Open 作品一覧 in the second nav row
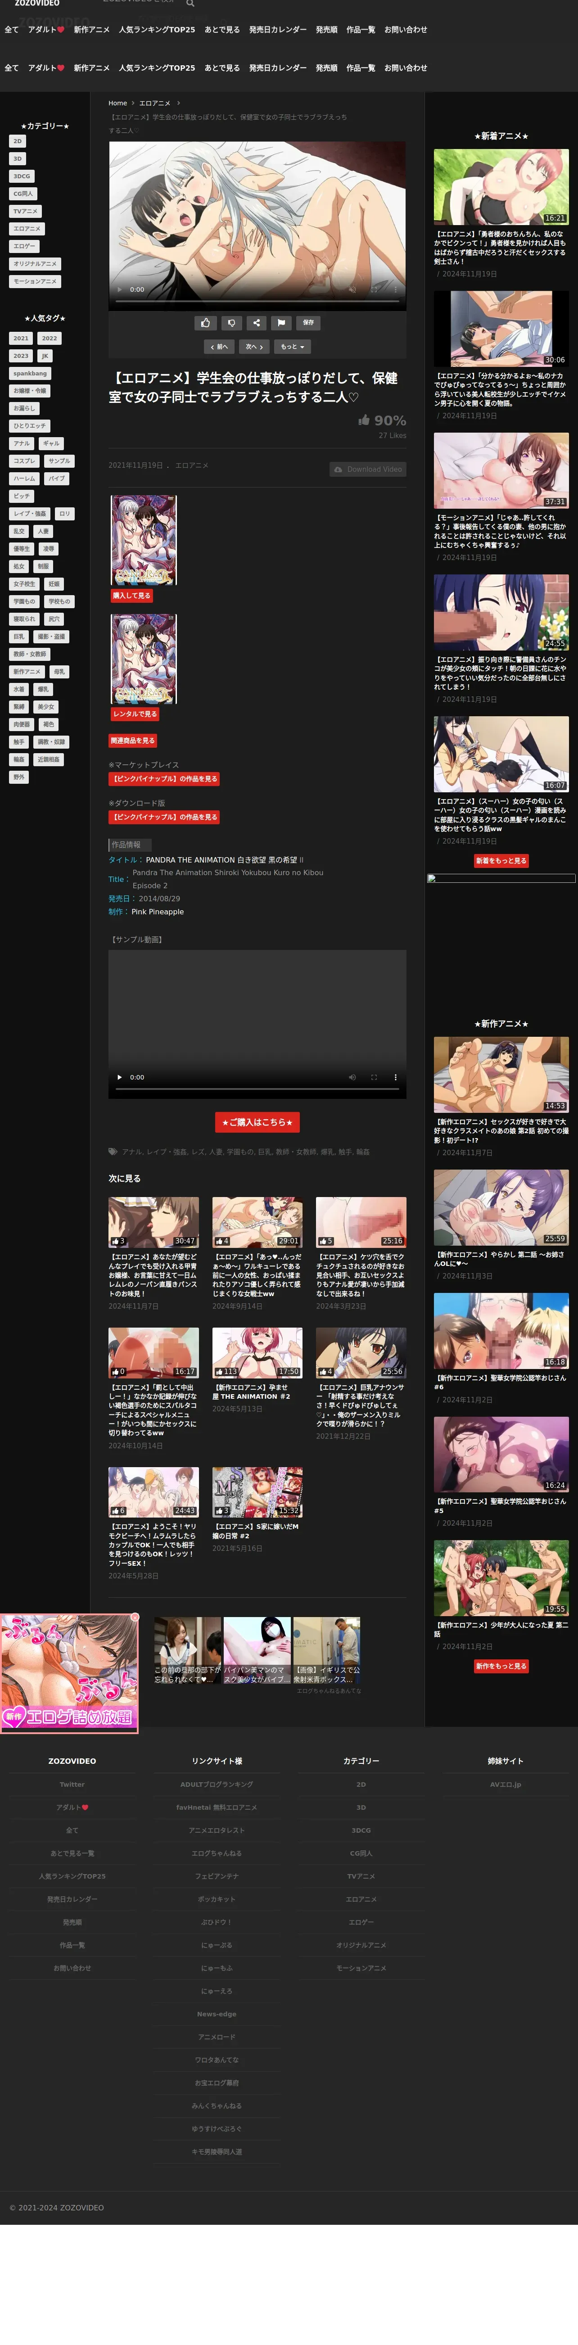Viewport: 578px width, 2345px height. [x=361, y=68]
